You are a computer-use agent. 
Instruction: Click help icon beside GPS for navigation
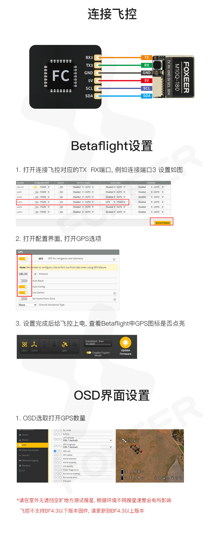[114, 259]
